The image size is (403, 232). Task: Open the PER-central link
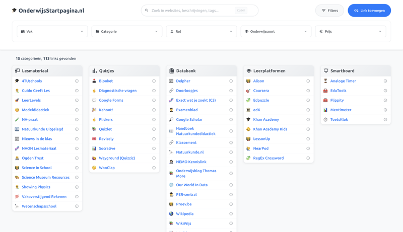186,195
